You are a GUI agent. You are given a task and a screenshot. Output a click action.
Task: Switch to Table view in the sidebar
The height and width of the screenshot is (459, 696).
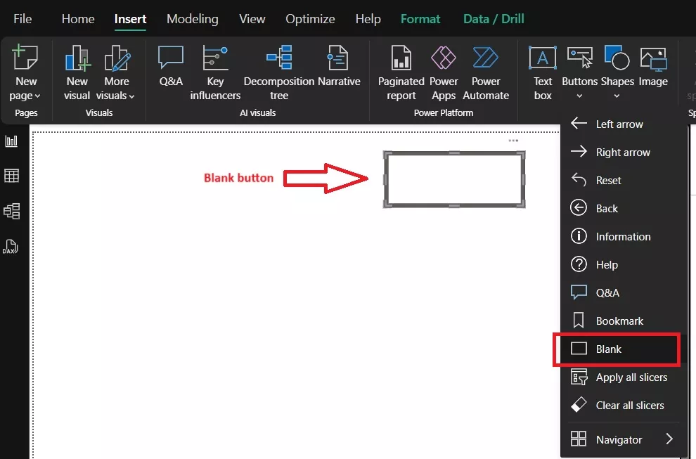(13, 176)
